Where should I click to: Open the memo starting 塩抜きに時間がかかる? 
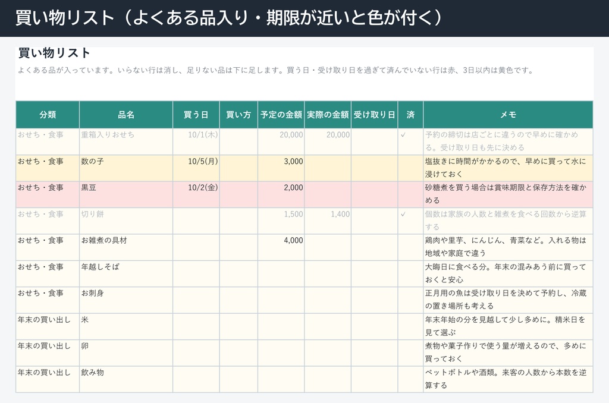pyautogui.click(x=508, y=168)
